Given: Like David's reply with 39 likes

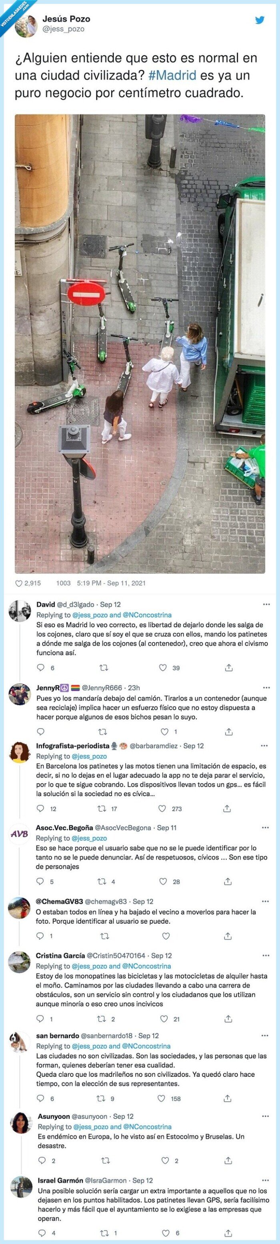Looking at the screenshot, I should [163, 667].
